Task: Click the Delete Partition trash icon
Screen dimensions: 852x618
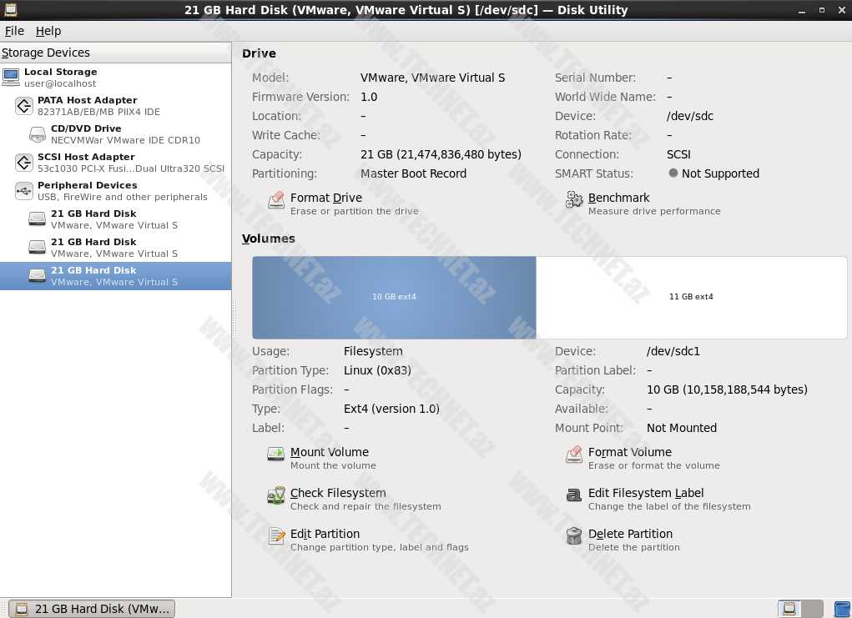Action: pyautogui.click(x=574, y=536)
